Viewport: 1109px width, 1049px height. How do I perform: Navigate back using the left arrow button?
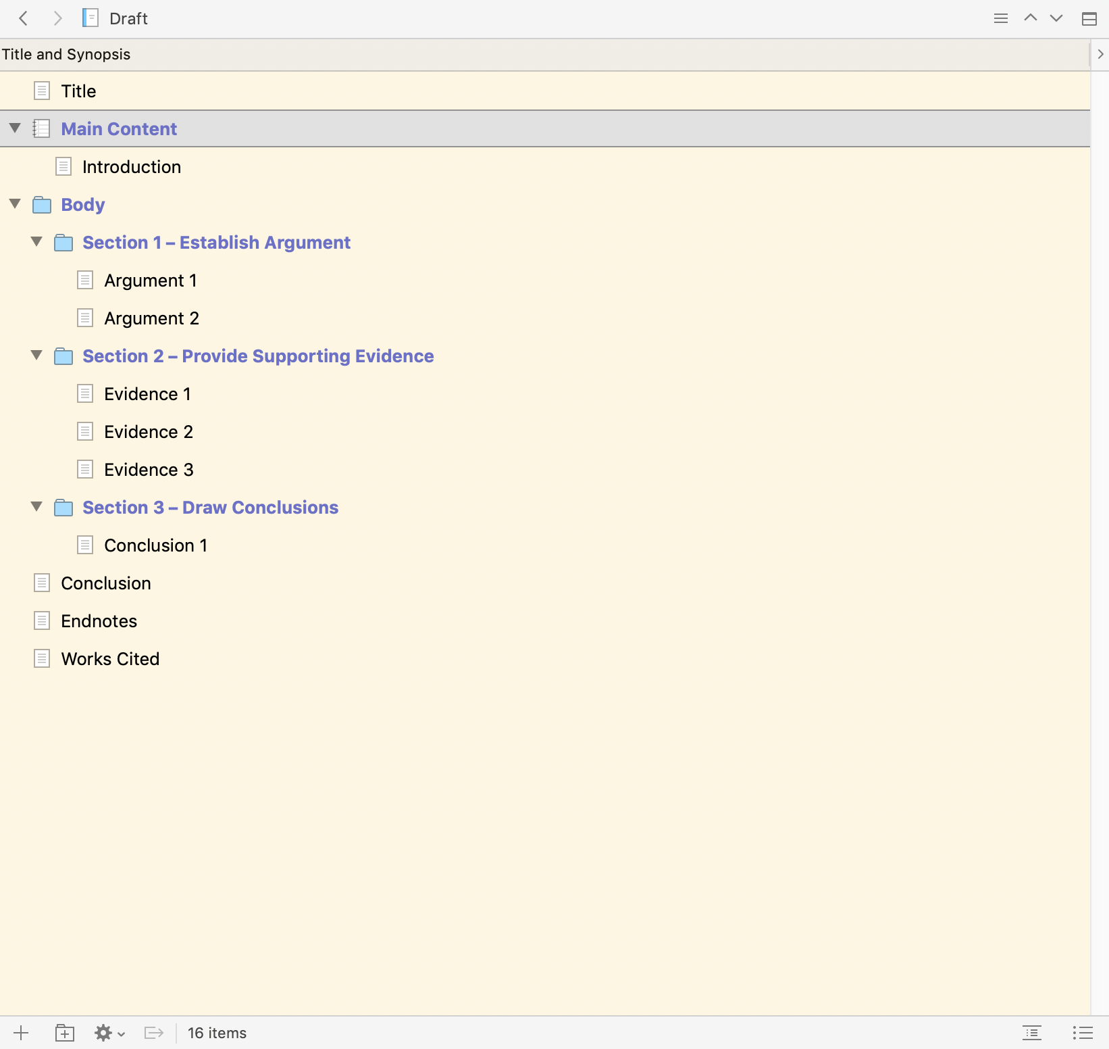coord(24,18)
